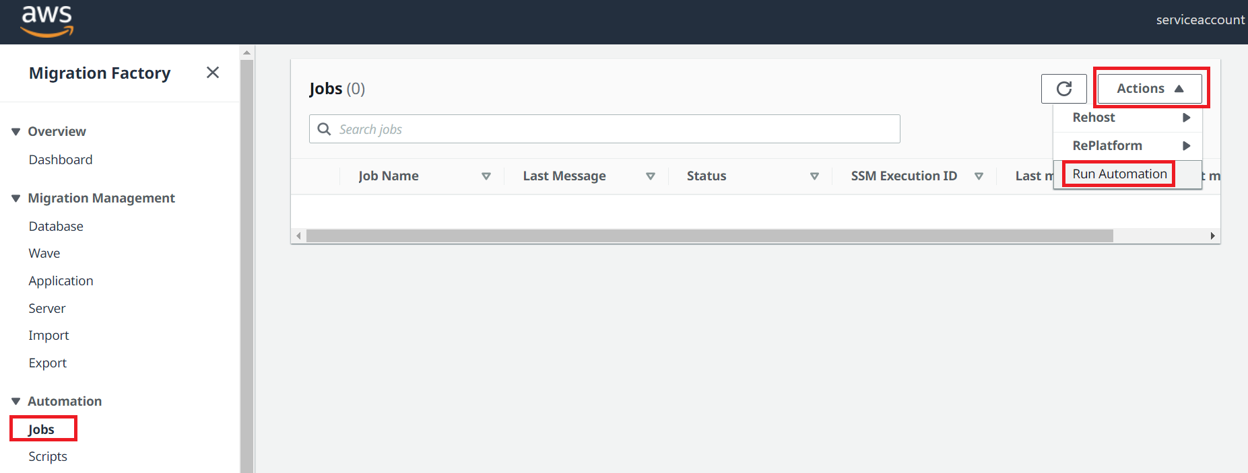Click the SSM Execution ID column header

904,176
